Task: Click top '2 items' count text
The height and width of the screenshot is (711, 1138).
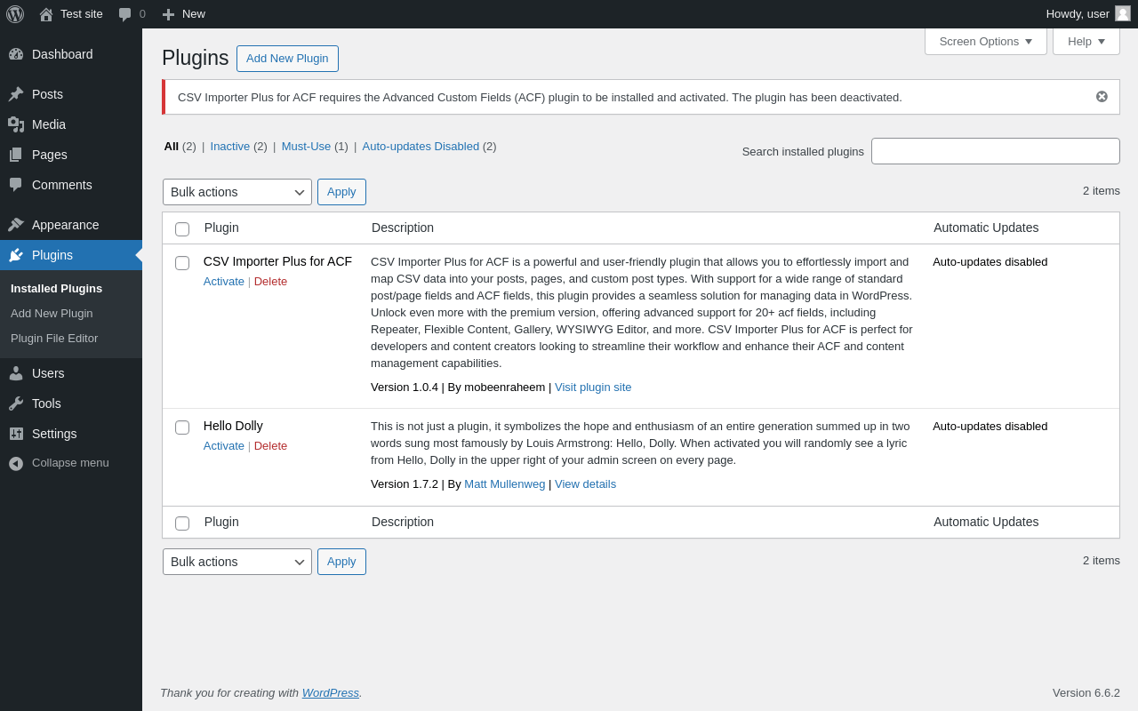Action: (x=1102, y=190)
